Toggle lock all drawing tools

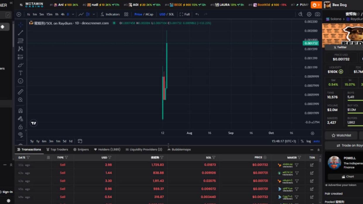[x=20, y=127]
